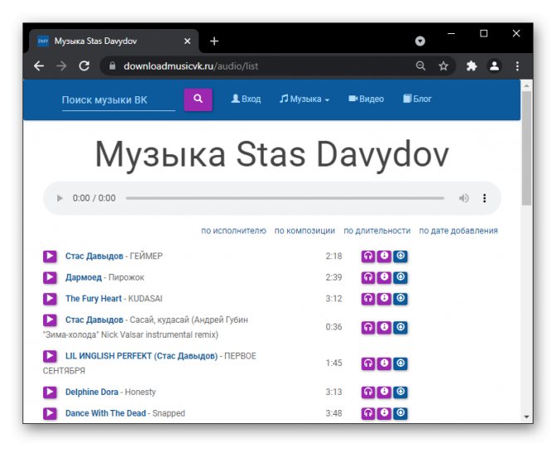Open the browser profile icon
The width and height of the screenshot is (556, 458).
495,66
